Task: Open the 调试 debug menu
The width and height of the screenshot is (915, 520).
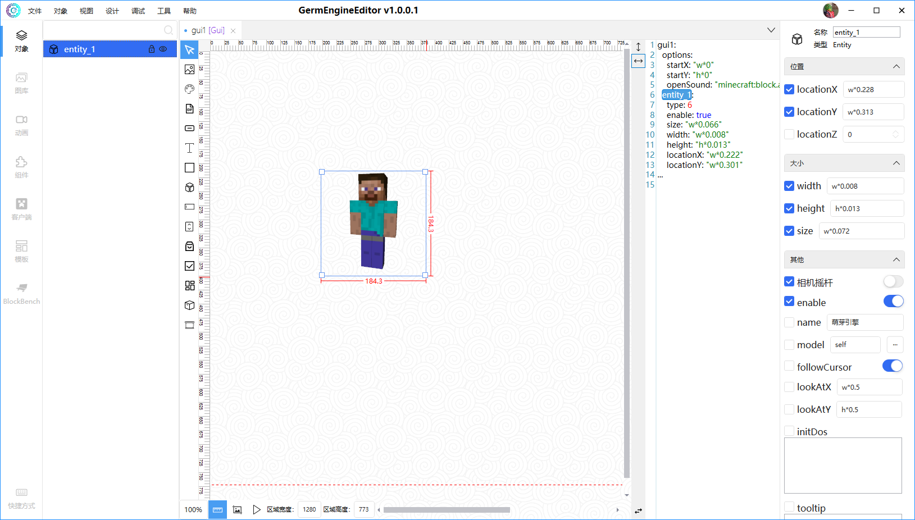Action: click(x=138, y=11)
